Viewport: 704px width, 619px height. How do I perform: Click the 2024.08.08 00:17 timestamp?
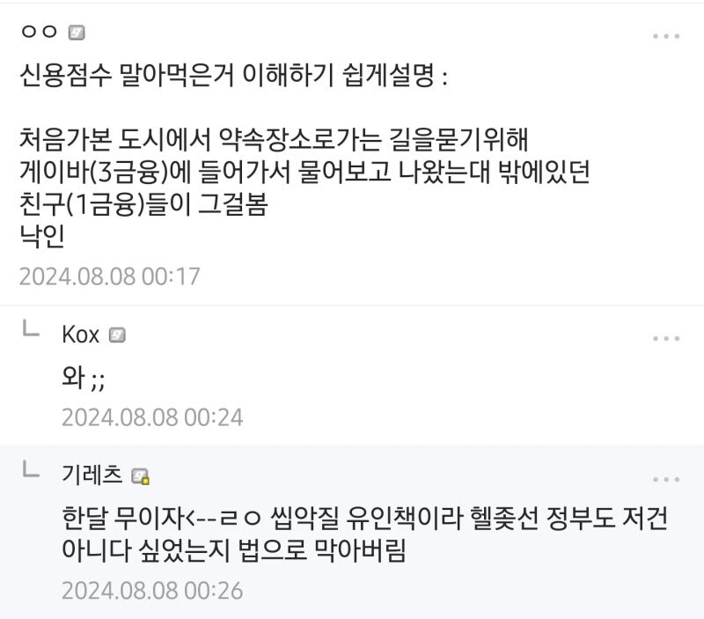point(109,276)
